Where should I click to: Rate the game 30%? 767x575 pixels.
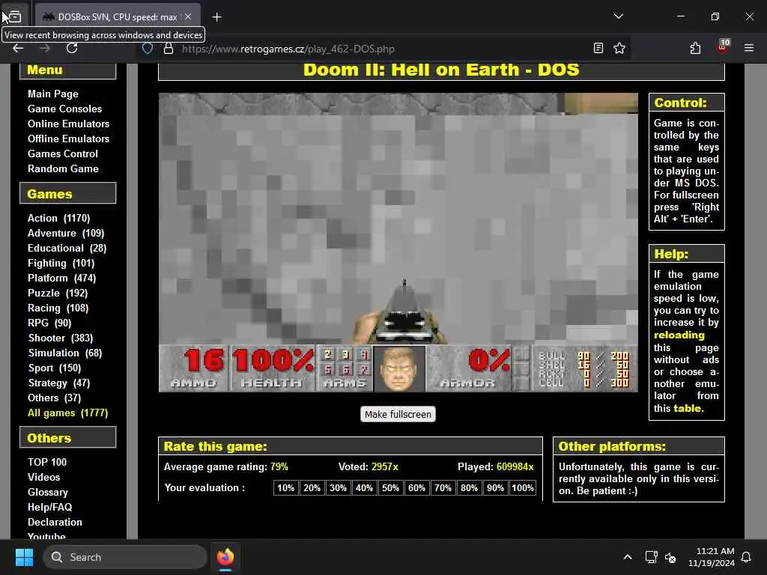tap(338, 487)
